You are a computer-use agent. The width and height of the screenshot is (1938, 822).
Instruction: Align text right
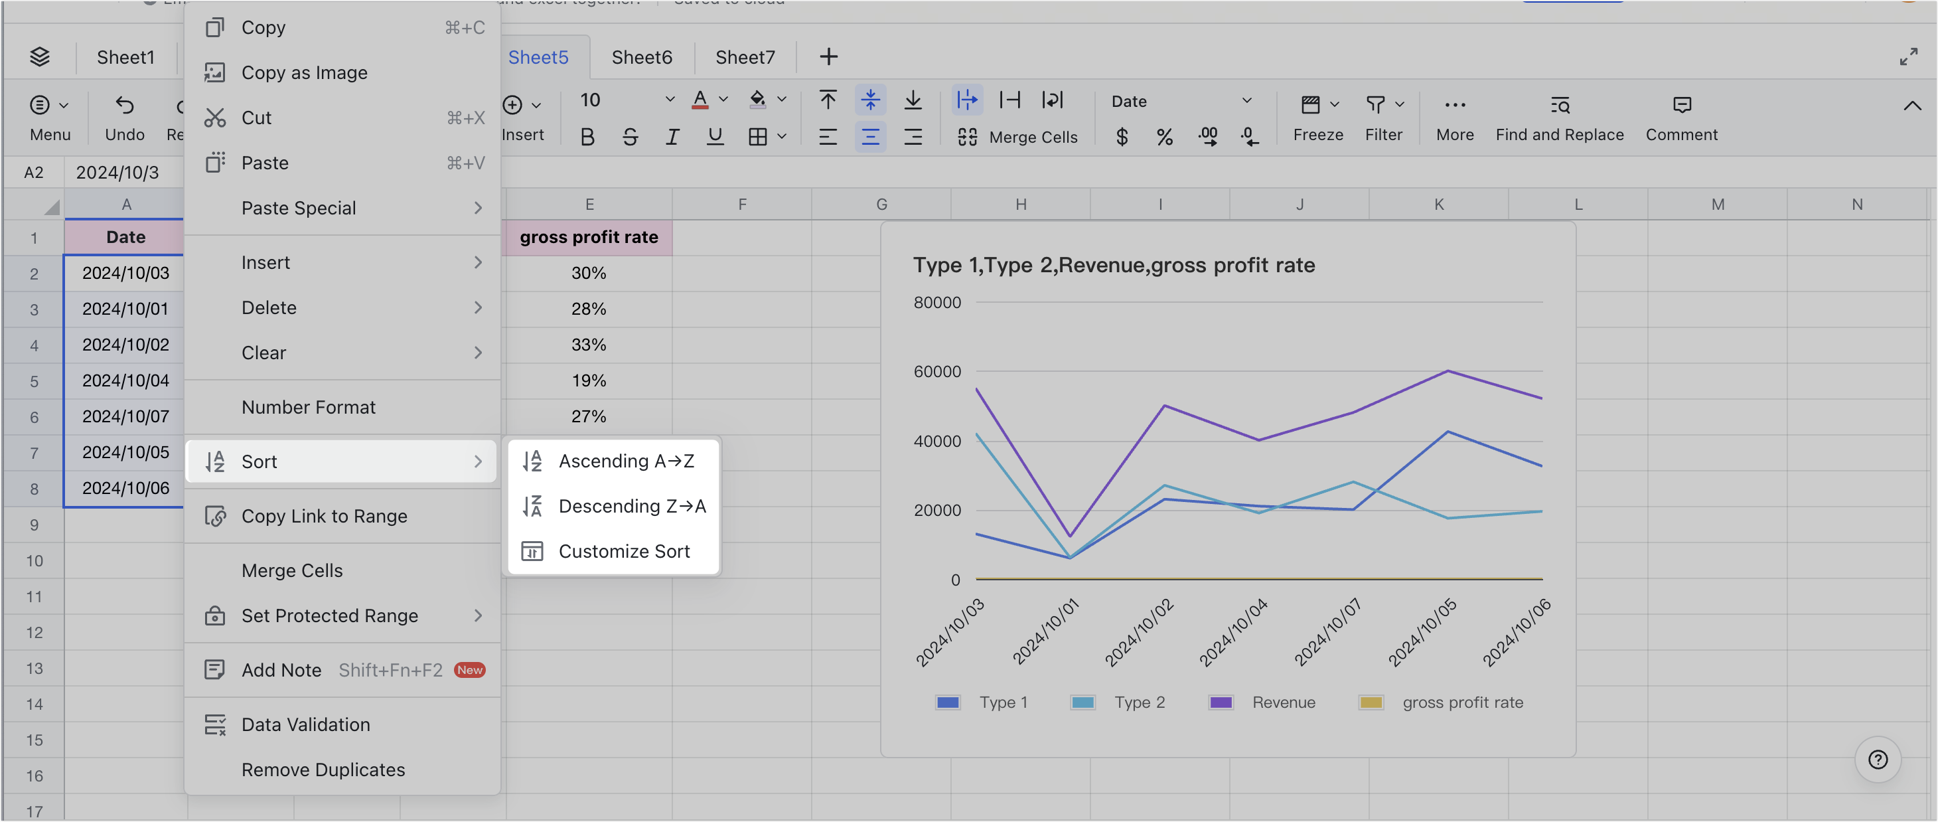tap(913, 137)
